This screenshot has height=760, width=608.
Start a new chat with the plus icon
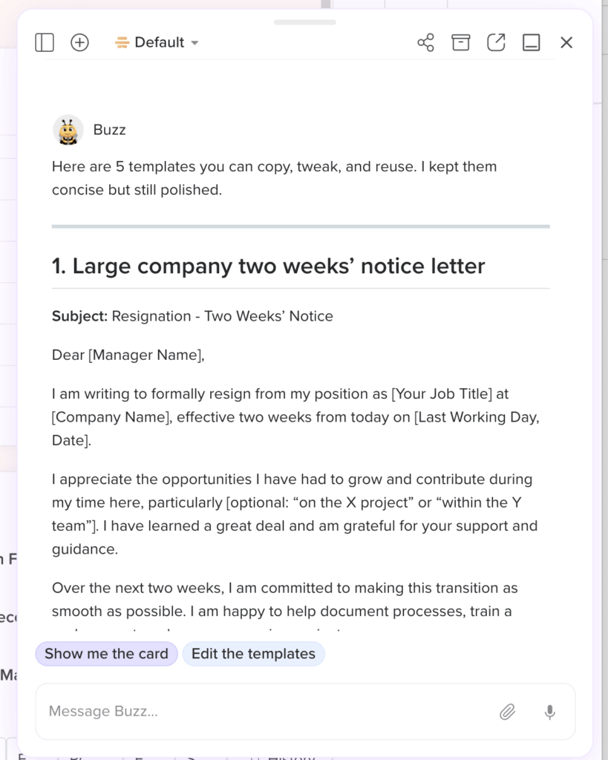click(x=79, y=43)
